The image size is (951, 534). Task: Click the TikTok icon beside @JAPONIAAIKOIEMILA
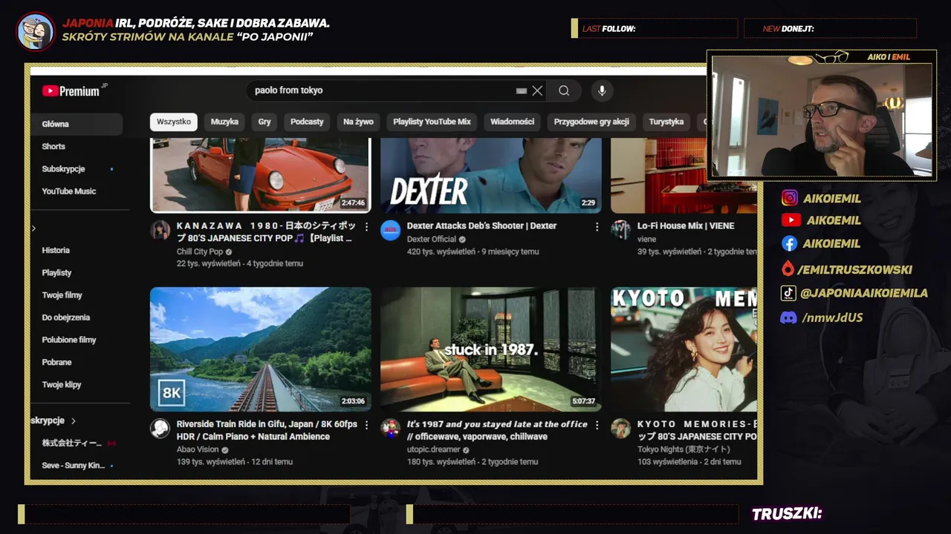[x=788, y=293]
